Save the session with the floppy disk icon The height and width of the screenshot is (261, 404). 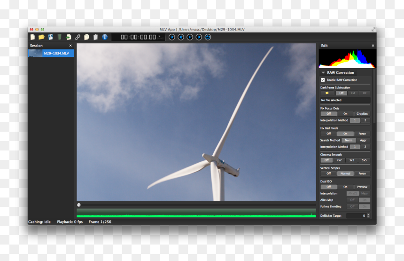pyautogui.click(x=51, y=37)
